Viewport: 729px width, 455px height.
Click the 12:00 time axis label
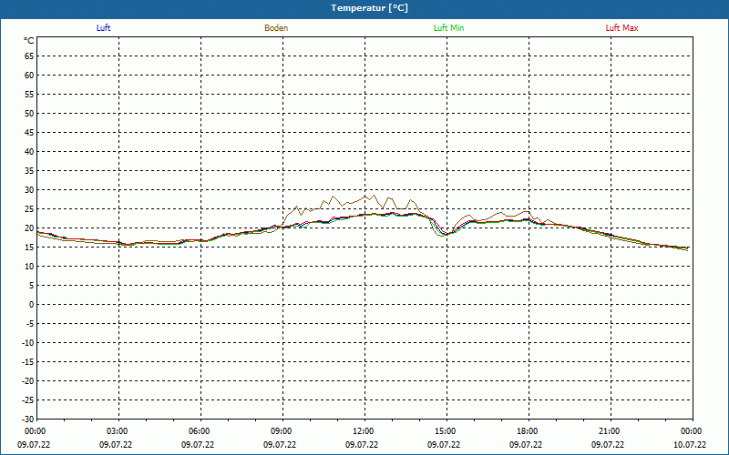click(364, 431)
